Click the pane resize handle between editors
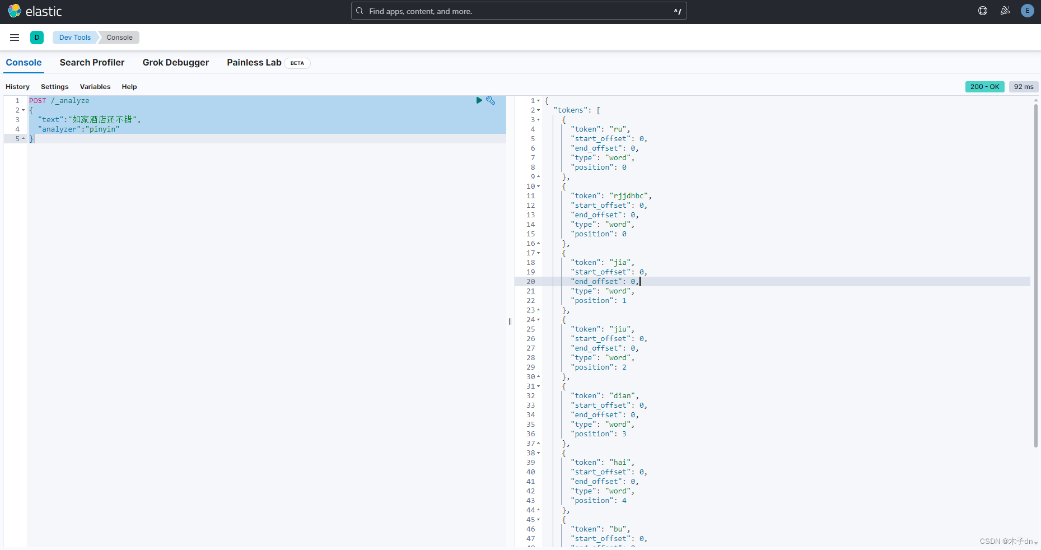Image resolution: width=1041 pixels, height=550 pixels. click(510, 321)
